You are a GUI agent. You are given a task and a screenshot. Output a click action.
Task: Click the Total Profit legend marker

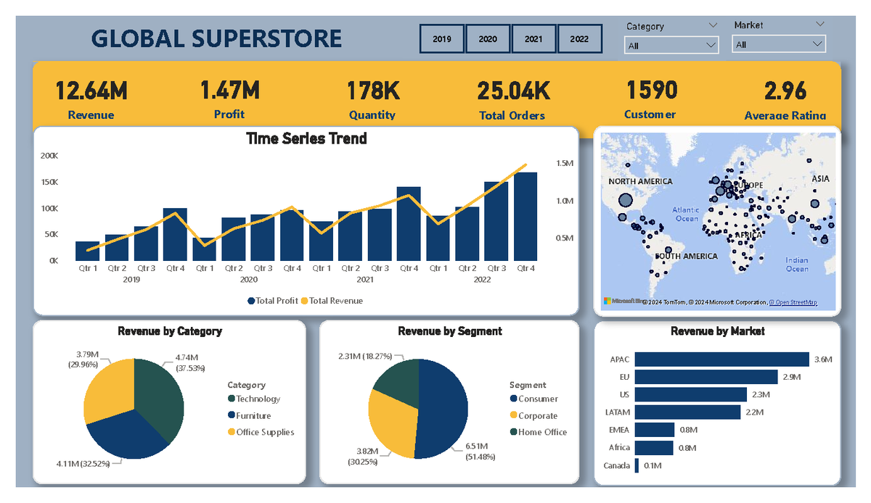tap(251, 301)
